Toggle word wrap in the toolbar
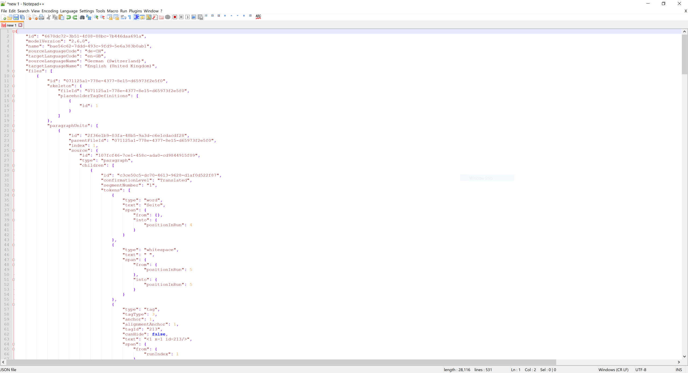 (x=123, y=17)
